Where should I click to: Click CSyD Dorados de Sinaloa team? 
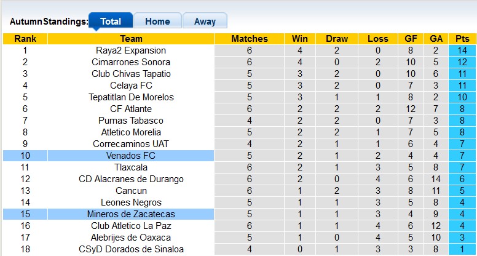(x=131, y=249)
